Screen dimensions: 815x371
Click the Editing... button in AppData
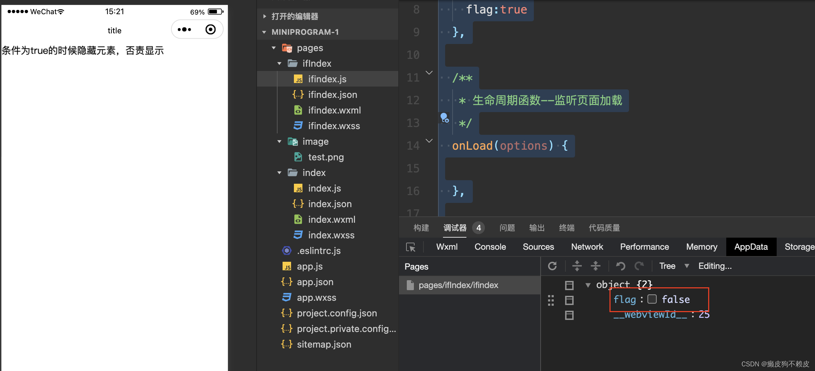(x=715, y=266)
